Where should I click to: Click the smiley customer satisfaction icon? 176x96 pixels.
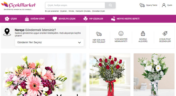click(121, 34)
